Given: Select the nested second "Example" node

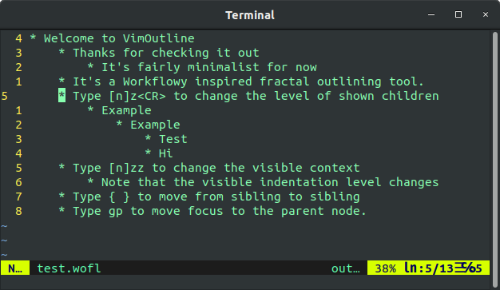Looking at the screenshot, I should point(155,125).
